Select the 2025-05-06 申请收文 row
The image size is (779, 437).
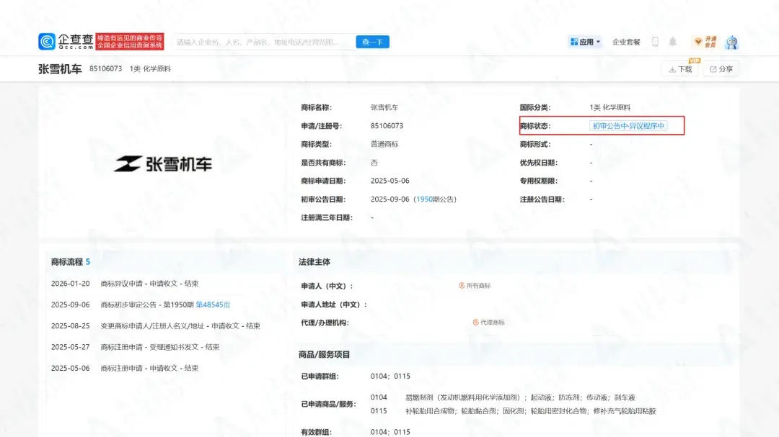(x=125, y=368)
